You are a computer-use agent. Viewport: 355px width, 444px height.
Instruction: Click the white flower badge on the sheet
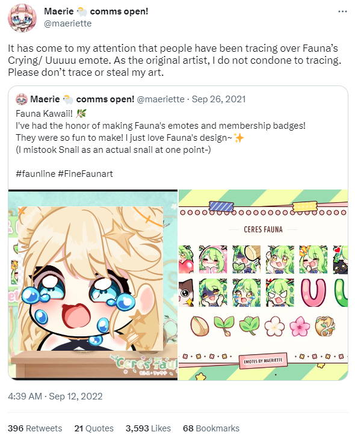274,326
